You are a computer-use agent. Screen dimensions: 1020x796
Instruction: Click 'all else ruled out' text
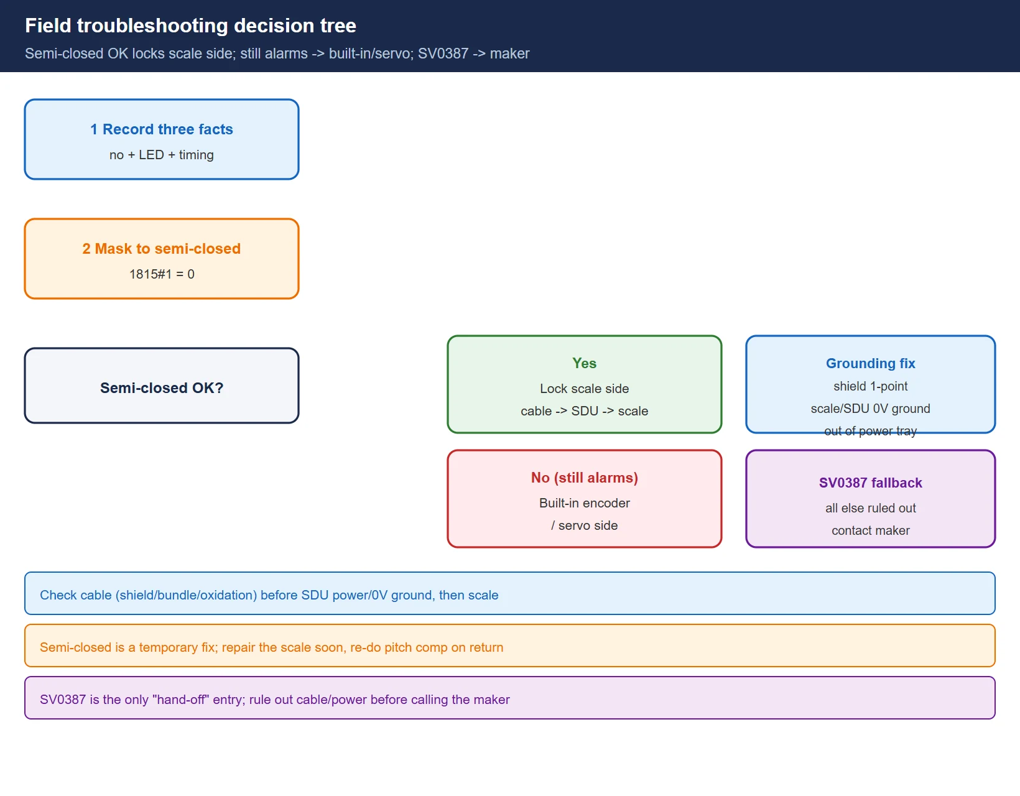tap(871, 508)
